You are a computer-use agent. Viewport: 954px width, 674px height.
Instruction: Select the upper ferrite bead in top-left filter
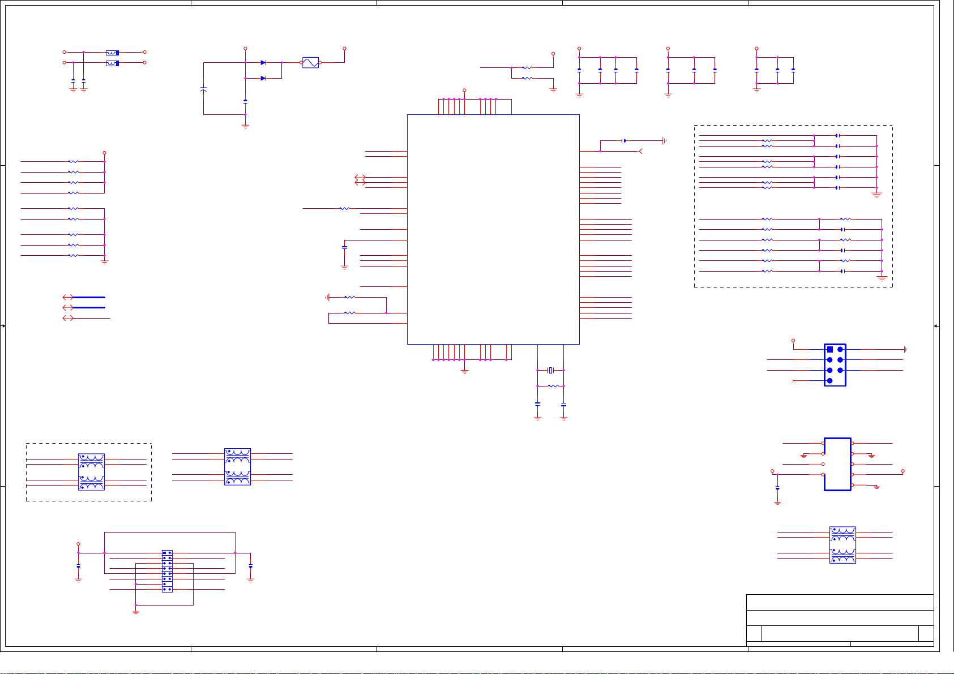tap(112, 53)
